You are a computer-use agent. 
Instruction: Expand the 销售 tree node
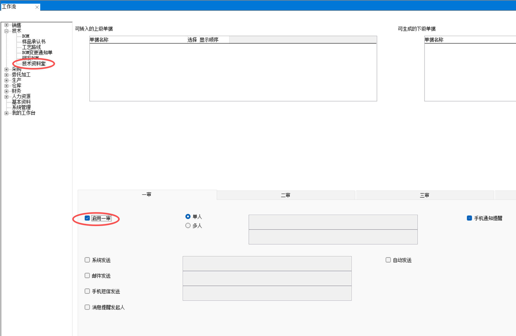coord(7,25)
